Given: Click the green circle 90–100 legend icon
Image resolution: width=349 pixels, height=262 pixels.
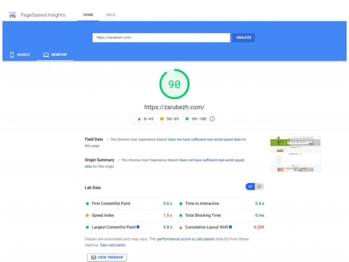Looking at the screenshot, I should (x=187, y=119).
